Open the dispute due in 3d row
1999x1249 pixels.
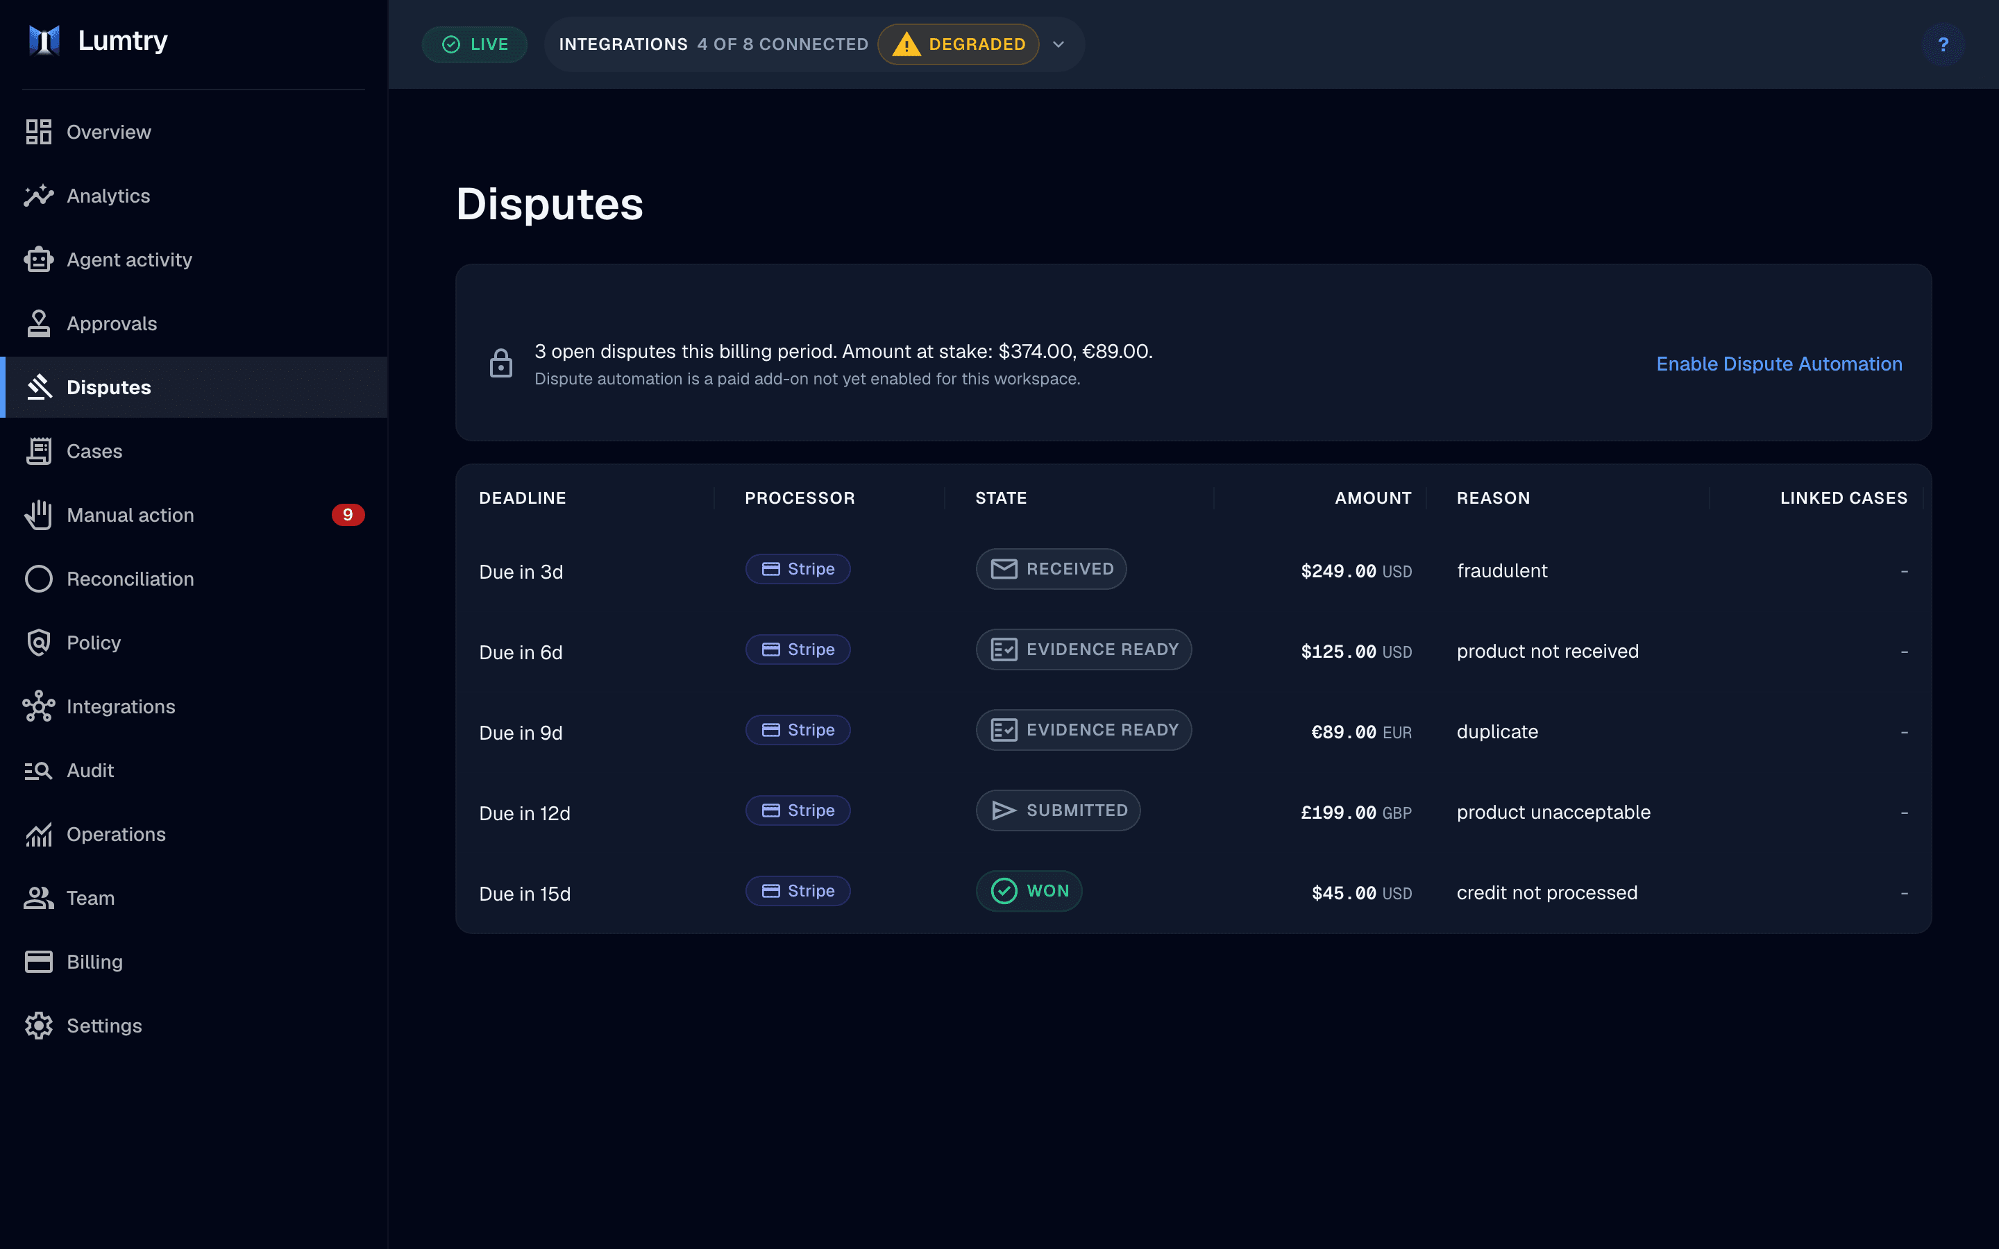point(1192,571)
